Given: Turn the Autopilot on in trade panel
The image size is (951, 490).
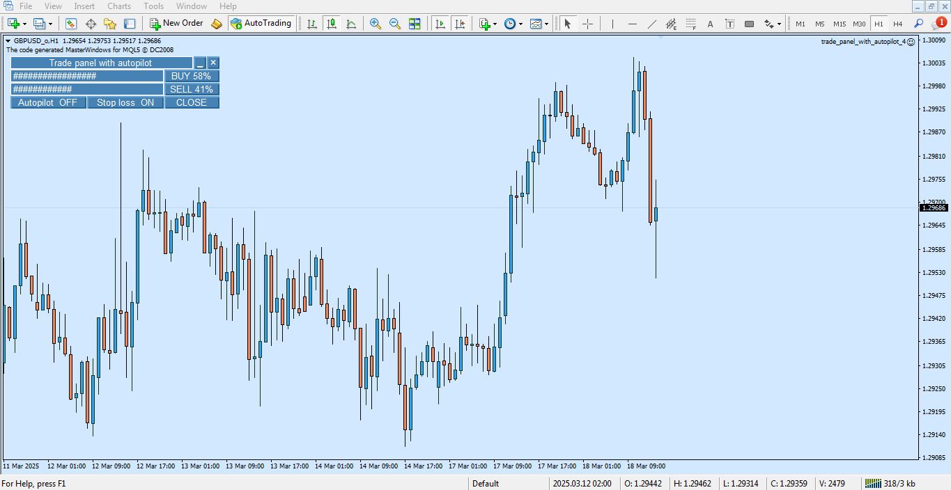Looking at the screenshot, I should coord(48,102).
